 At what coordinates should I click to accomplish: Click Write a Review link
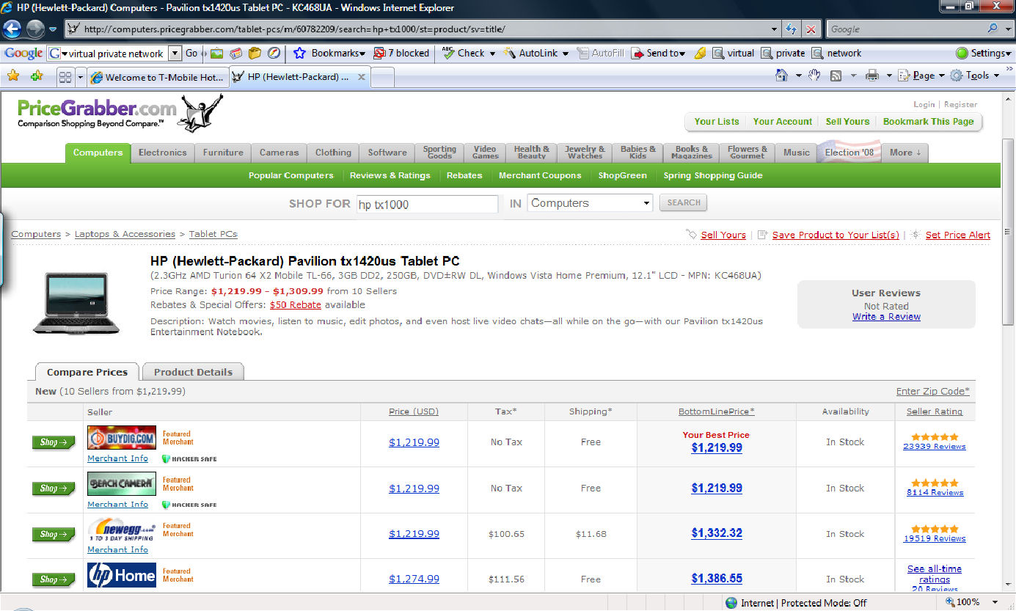tap(886, 317)
